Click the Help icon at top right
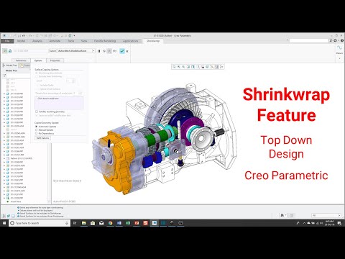This screenshot has height=259, width=345. 342,41
